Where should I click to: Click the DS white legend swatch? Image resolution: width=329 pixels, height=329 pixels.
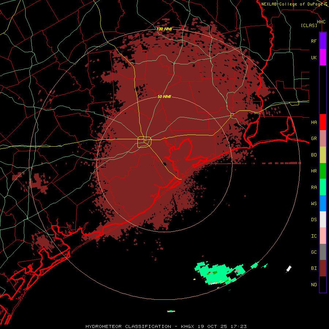click(323, 219)
